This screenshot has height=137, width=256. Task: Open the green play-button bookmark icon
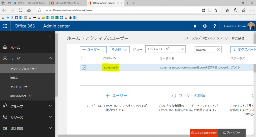click(x=57, y=18)
